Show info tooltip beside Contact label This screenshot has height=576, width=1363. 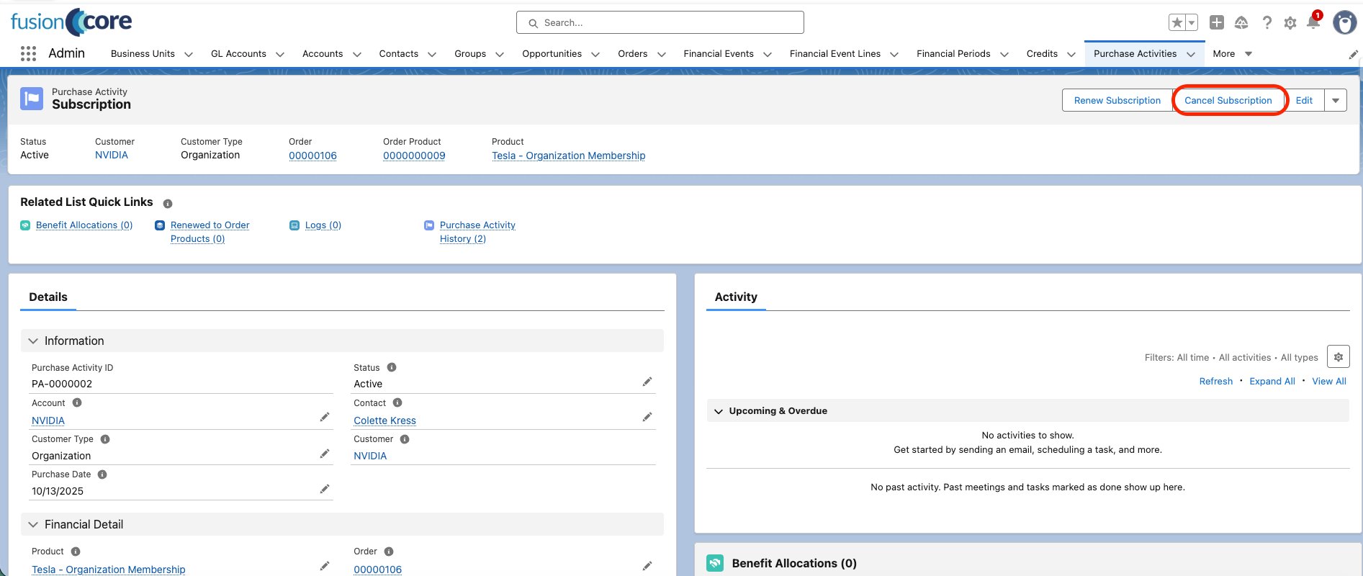[x=397, y=402]
